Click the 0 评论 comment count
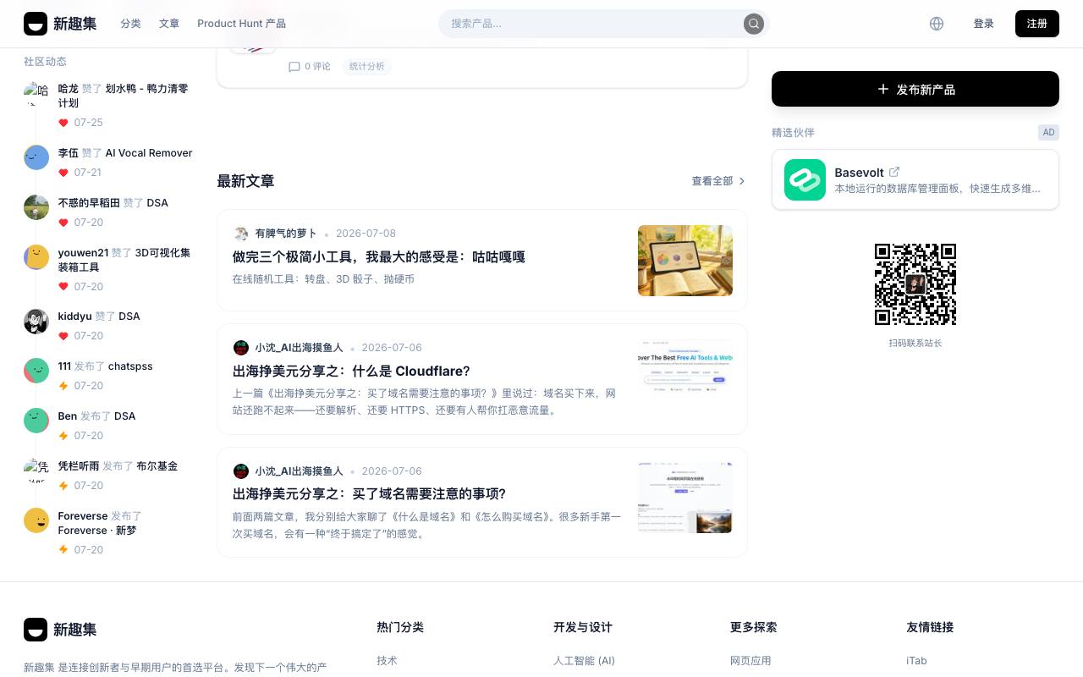1083x677 pixels. click(x=317, y=67)
